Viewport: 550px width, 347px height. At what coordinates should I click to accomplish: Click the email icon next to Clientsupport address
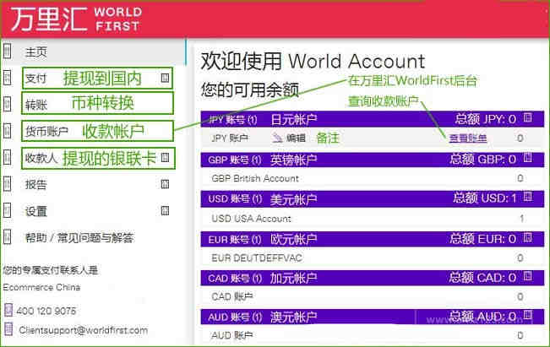point(8,329)
